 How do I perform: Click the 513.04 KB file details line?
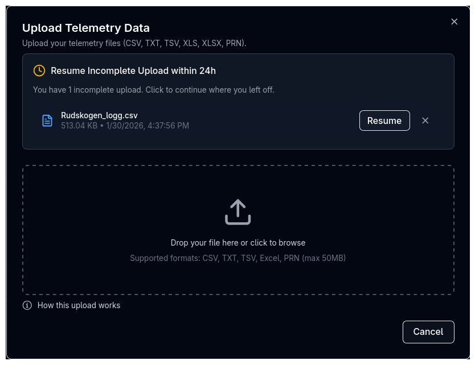coord(125,125)
